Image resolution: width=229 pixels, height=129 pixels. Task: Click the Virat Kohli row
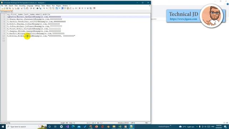(x=34, y=29)
